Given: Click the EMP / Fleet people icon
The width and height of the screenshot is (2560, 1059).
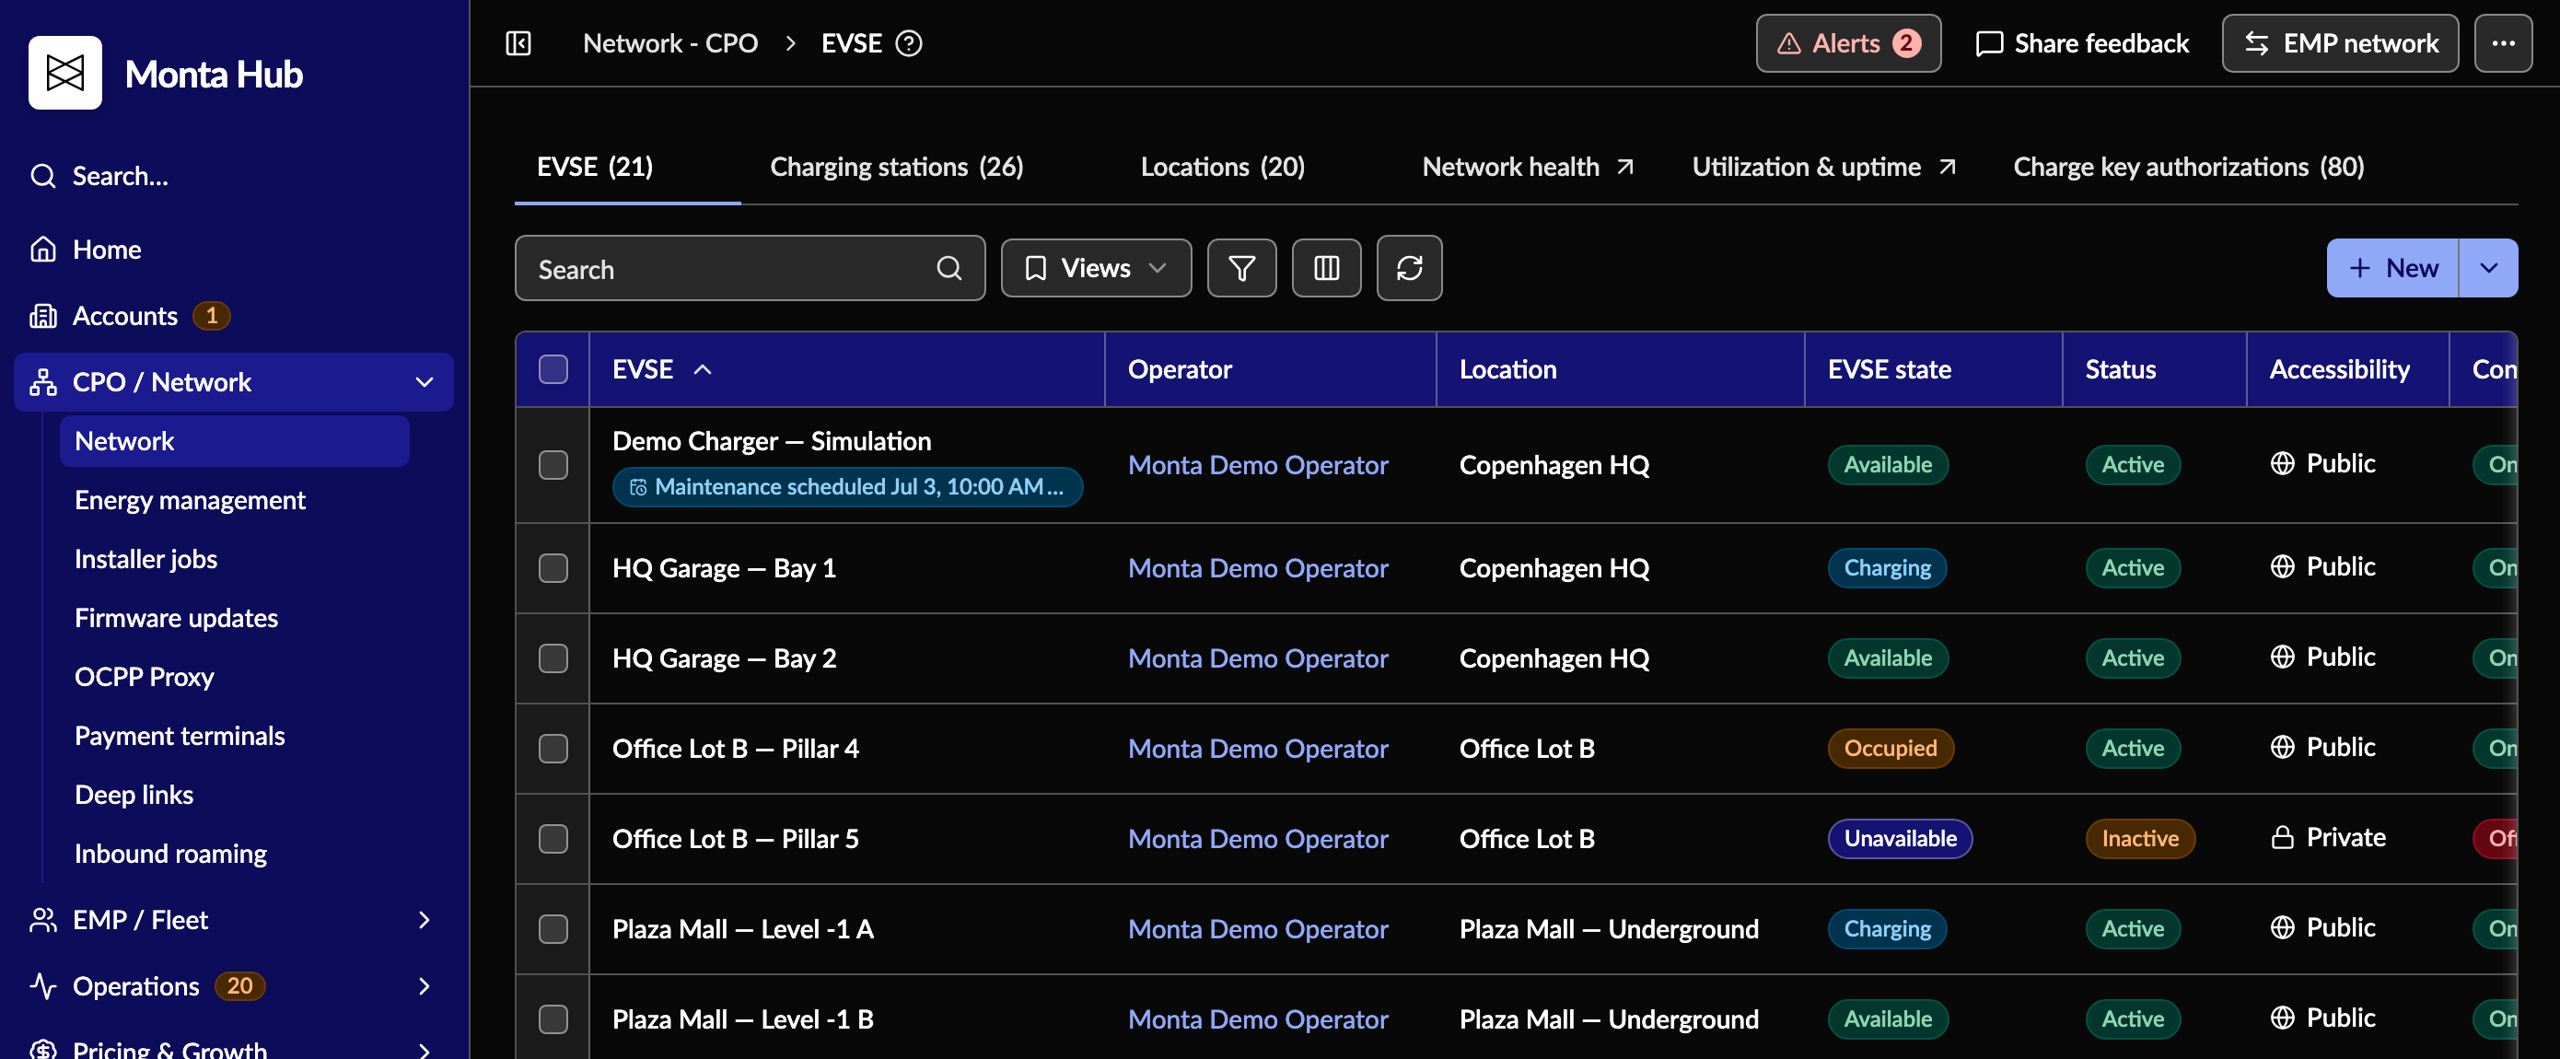Looking at the screenshot, I should tap(42, 920).
